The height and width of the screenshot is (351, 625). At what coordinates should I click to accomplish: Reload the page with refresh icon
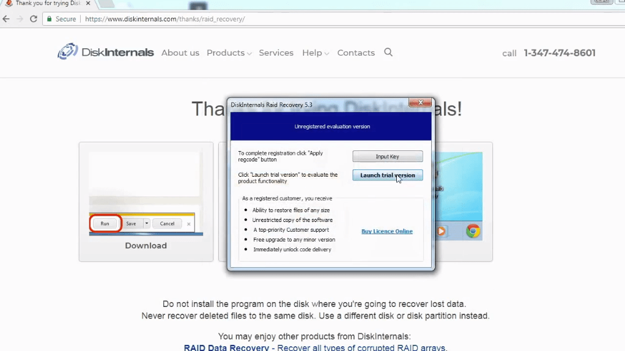(x=34, y=19)
